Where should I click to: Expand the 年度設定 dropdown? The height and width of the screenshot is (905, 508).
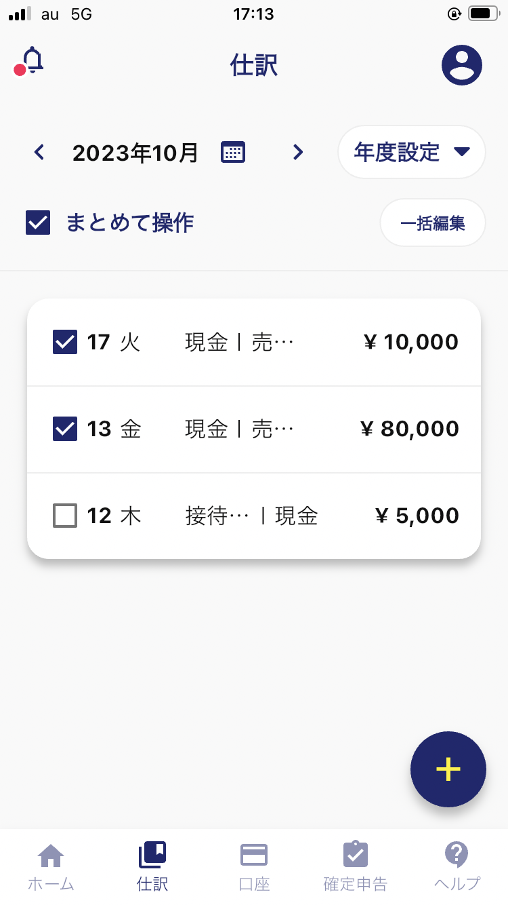click(x=412, y=152)
